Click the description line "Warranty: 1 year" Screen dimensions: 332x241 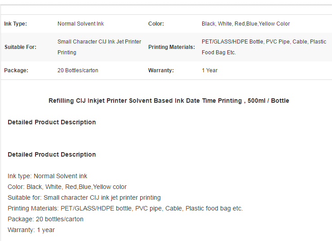click(31, 230)
